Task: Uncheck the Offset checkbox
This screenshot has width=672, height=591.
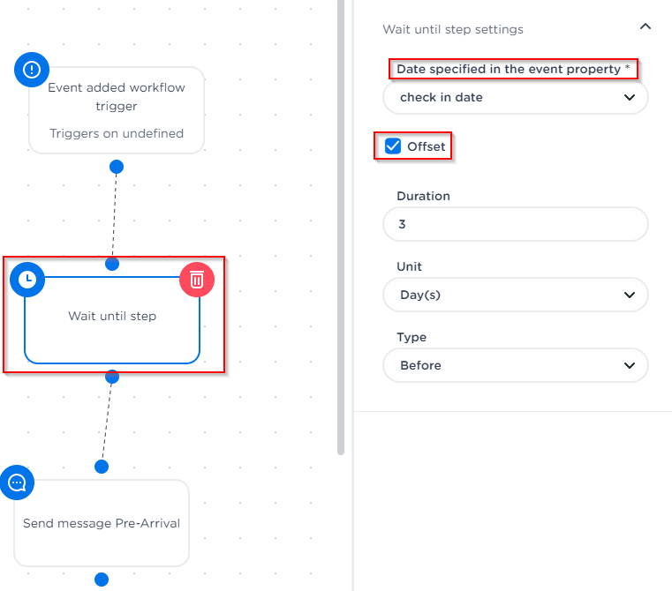Action: click(394, 146)
